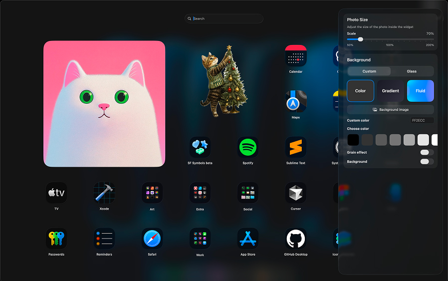Click the cat decorating Christmas tree widget
The height and width of the screenshot is (281, 448).
click(224, 81)
